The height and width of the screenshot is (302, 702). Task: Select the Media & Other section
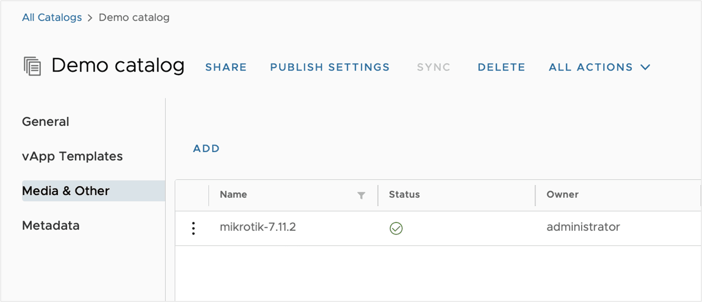(x=94, y=191)
